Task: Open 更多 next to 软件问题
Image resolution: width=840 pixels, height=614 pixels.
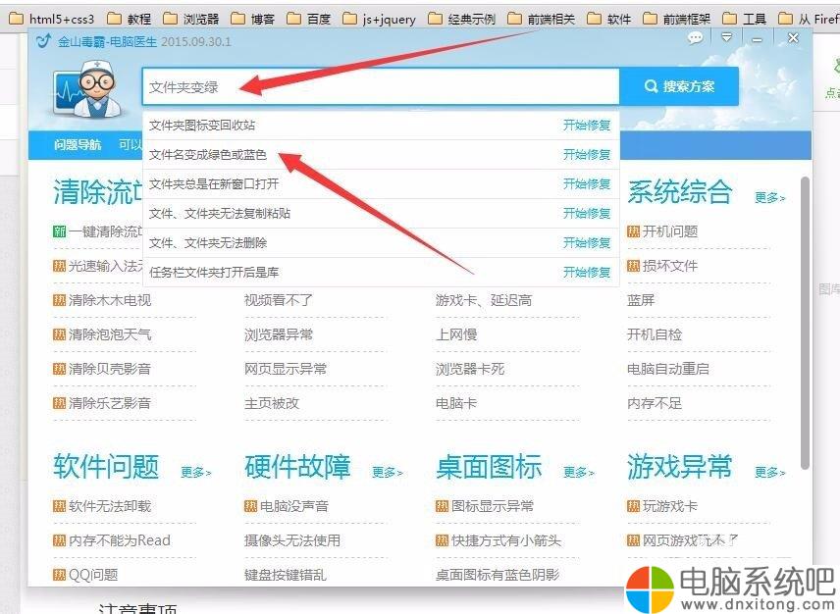Action: click(195, 472)
